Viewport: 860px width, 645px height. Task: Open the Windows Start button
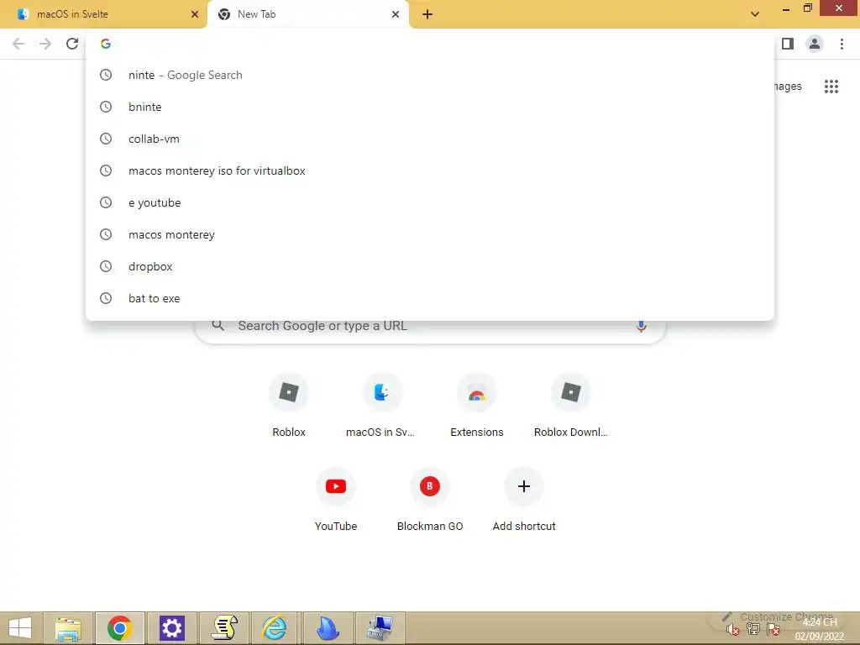point(20,628)
